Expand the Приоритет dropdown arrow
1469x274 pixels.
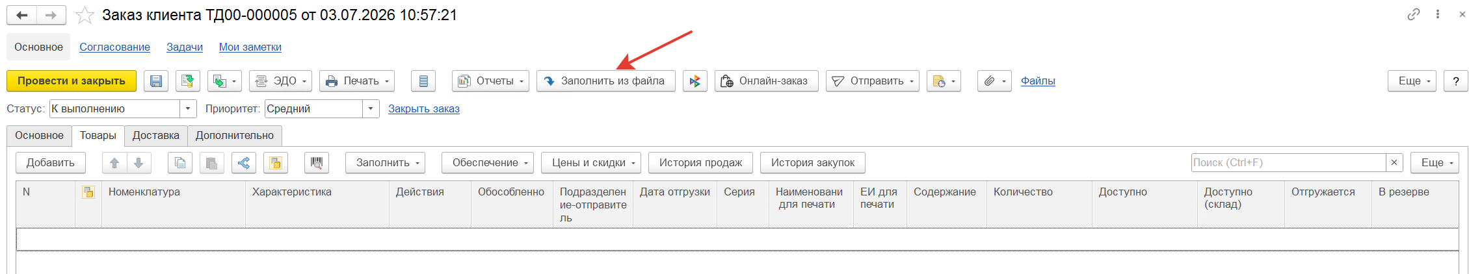[371, 108]
